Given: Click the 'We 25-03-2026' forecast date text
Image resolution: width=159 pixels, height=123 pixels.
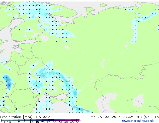Looking at the screenshot, I should coord(106,117).
